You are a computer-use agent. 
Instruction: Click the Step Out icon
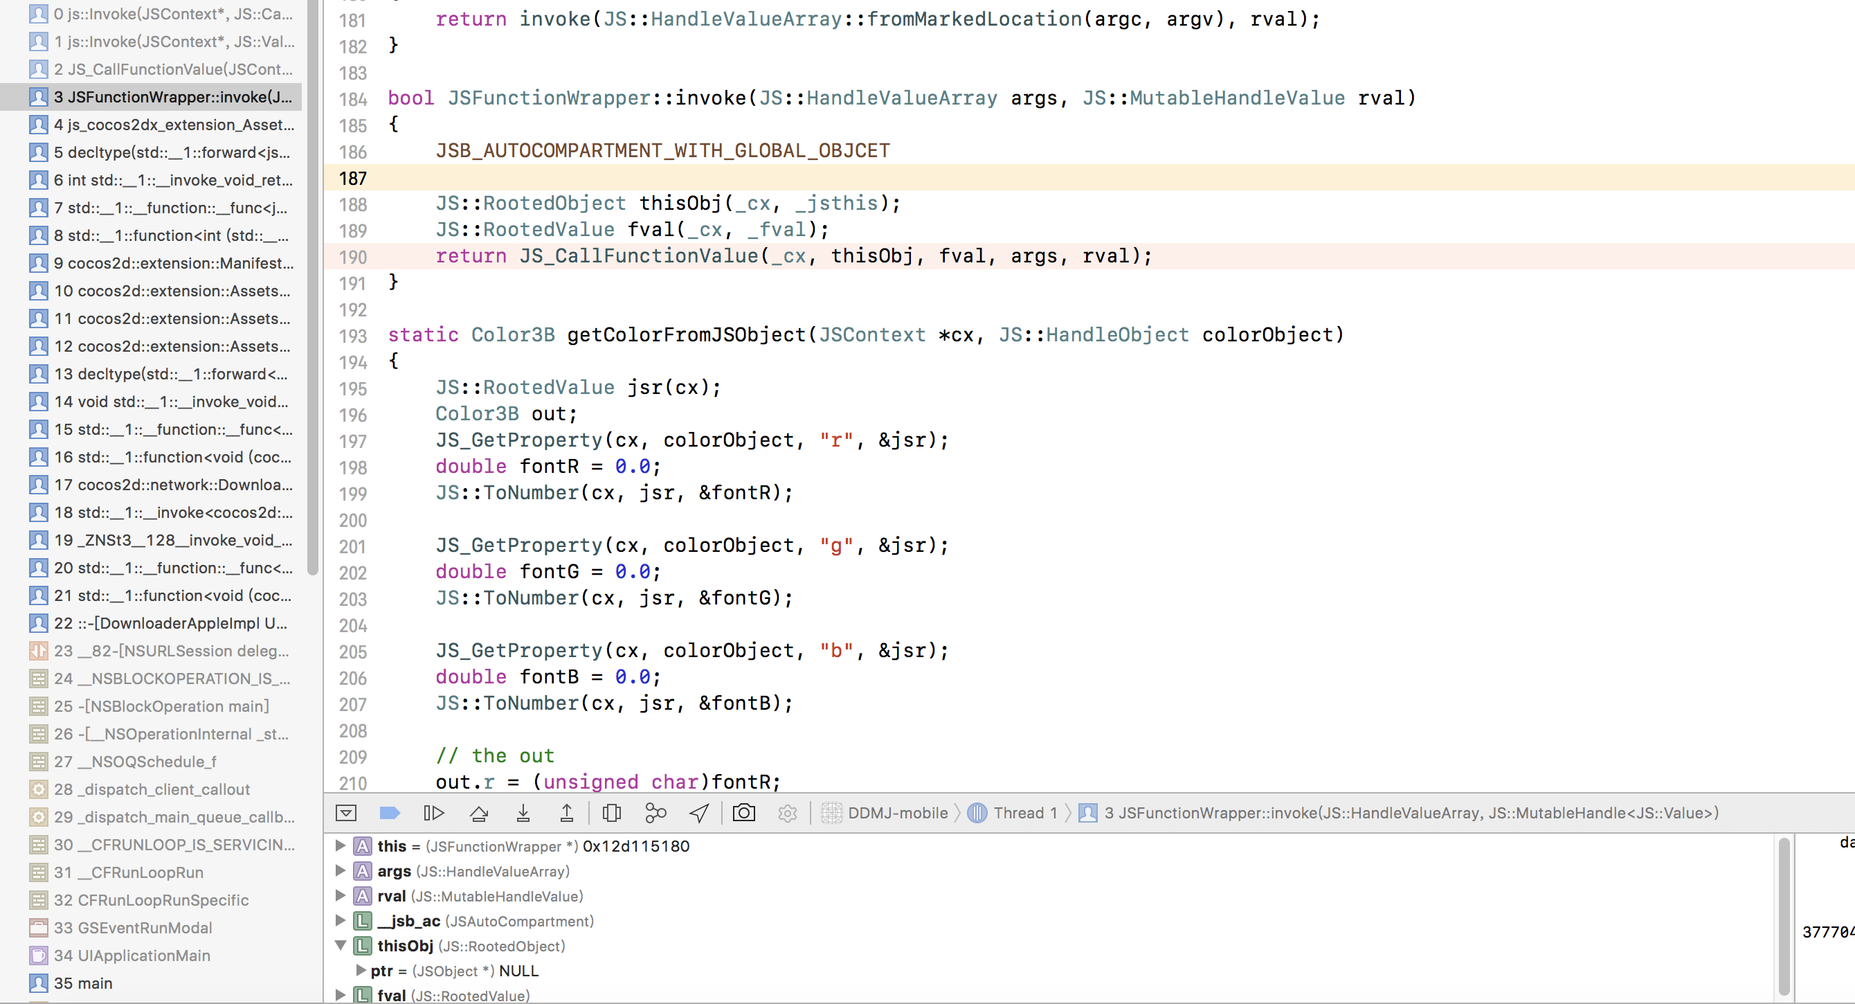pyautogui.click(x=567, y=813)
